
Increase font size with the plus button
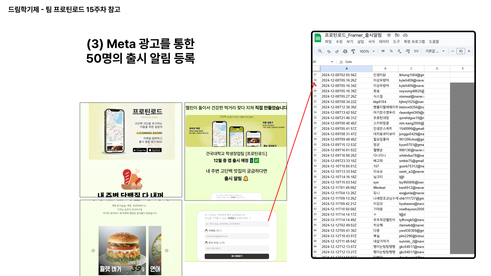coord(469,51)
